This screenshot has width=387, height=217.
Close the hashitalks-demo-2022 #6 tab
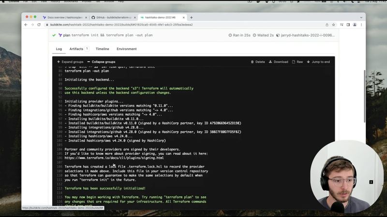(184, 17)
